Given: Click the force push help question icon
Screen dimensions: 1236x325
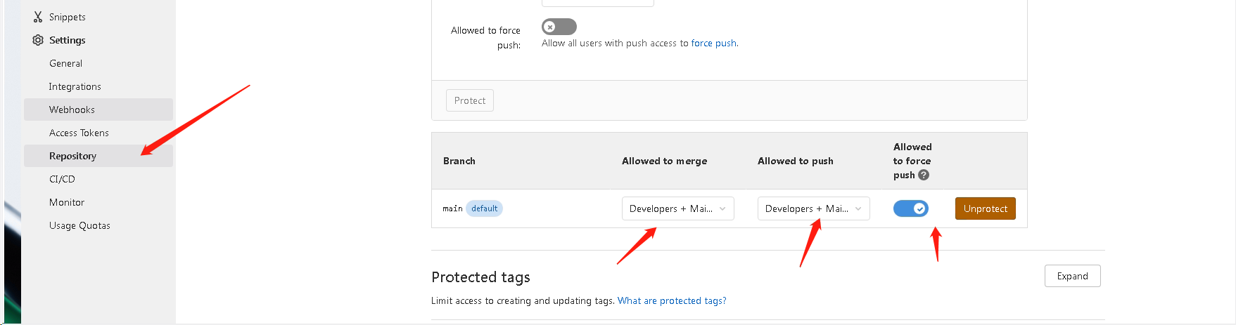Looking at the screenshot, I should pos(924,175).
